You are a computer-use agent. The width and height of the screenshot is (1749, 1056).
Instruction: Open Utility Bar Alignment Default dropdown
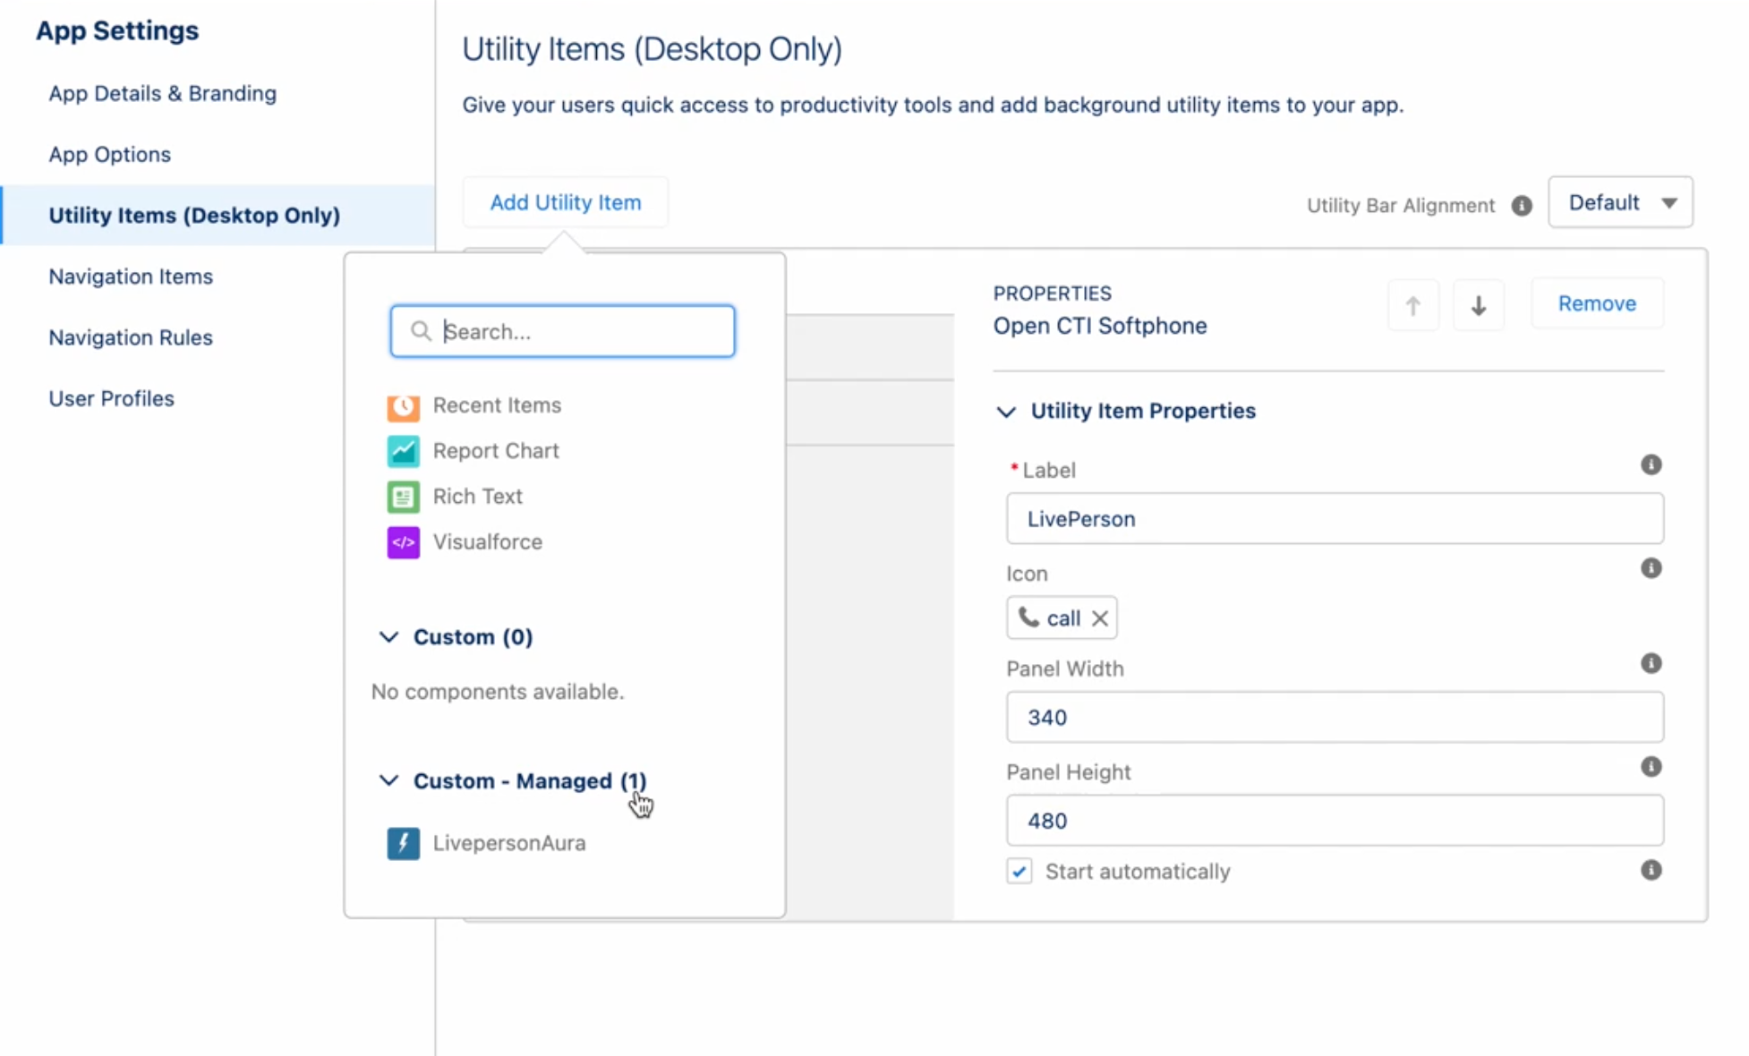click(1620, 202)
